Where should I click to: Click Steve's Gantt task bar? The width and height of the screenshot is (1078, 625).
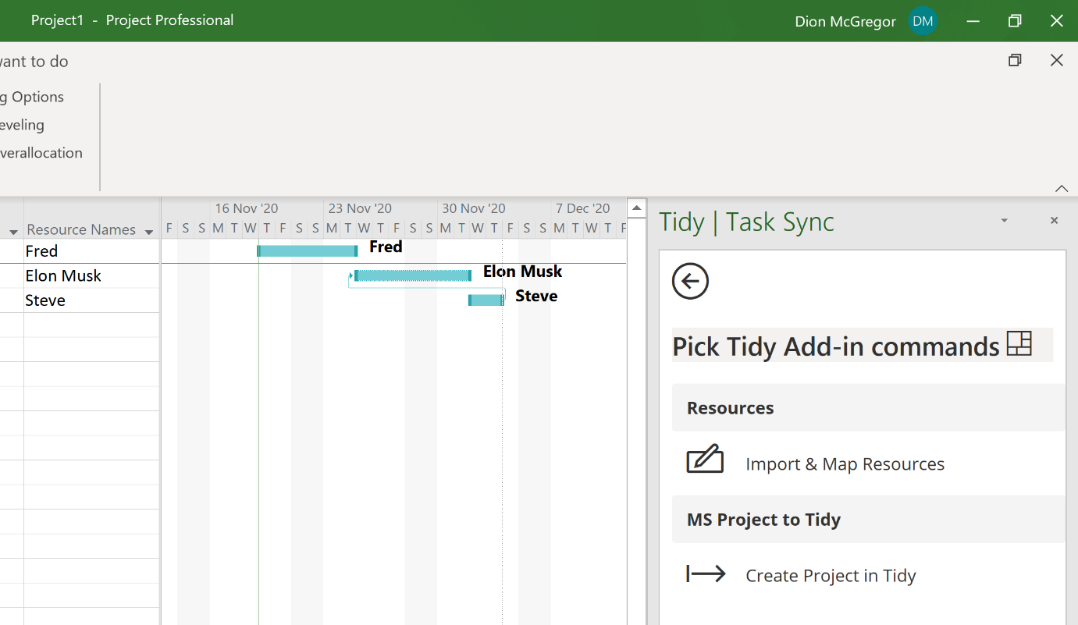(486, 300)
